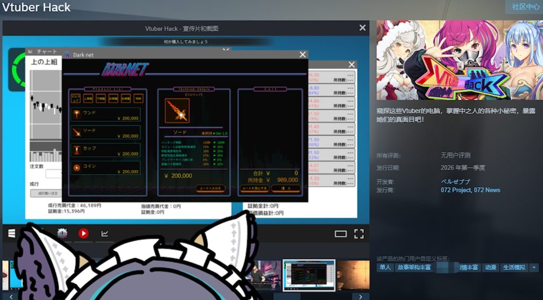Open the line chart taskbar icon
The image size is (543, 300).
tap(104, 234)
